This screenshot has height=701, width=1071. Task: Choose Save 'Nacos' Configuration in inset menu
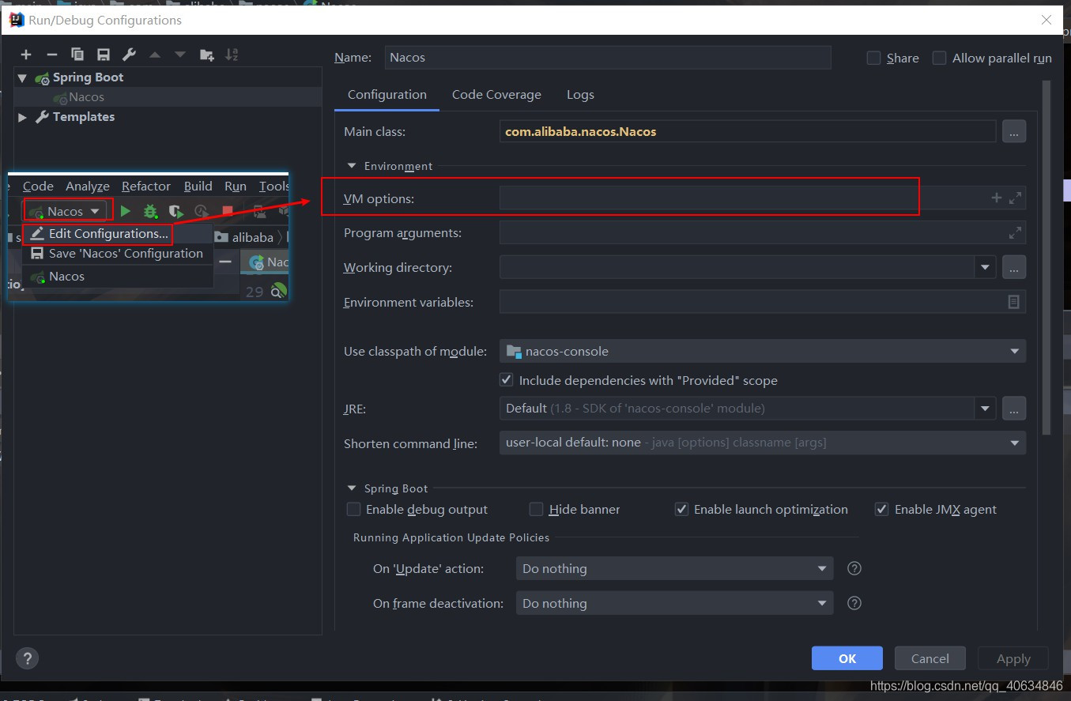tap(118, 254)
